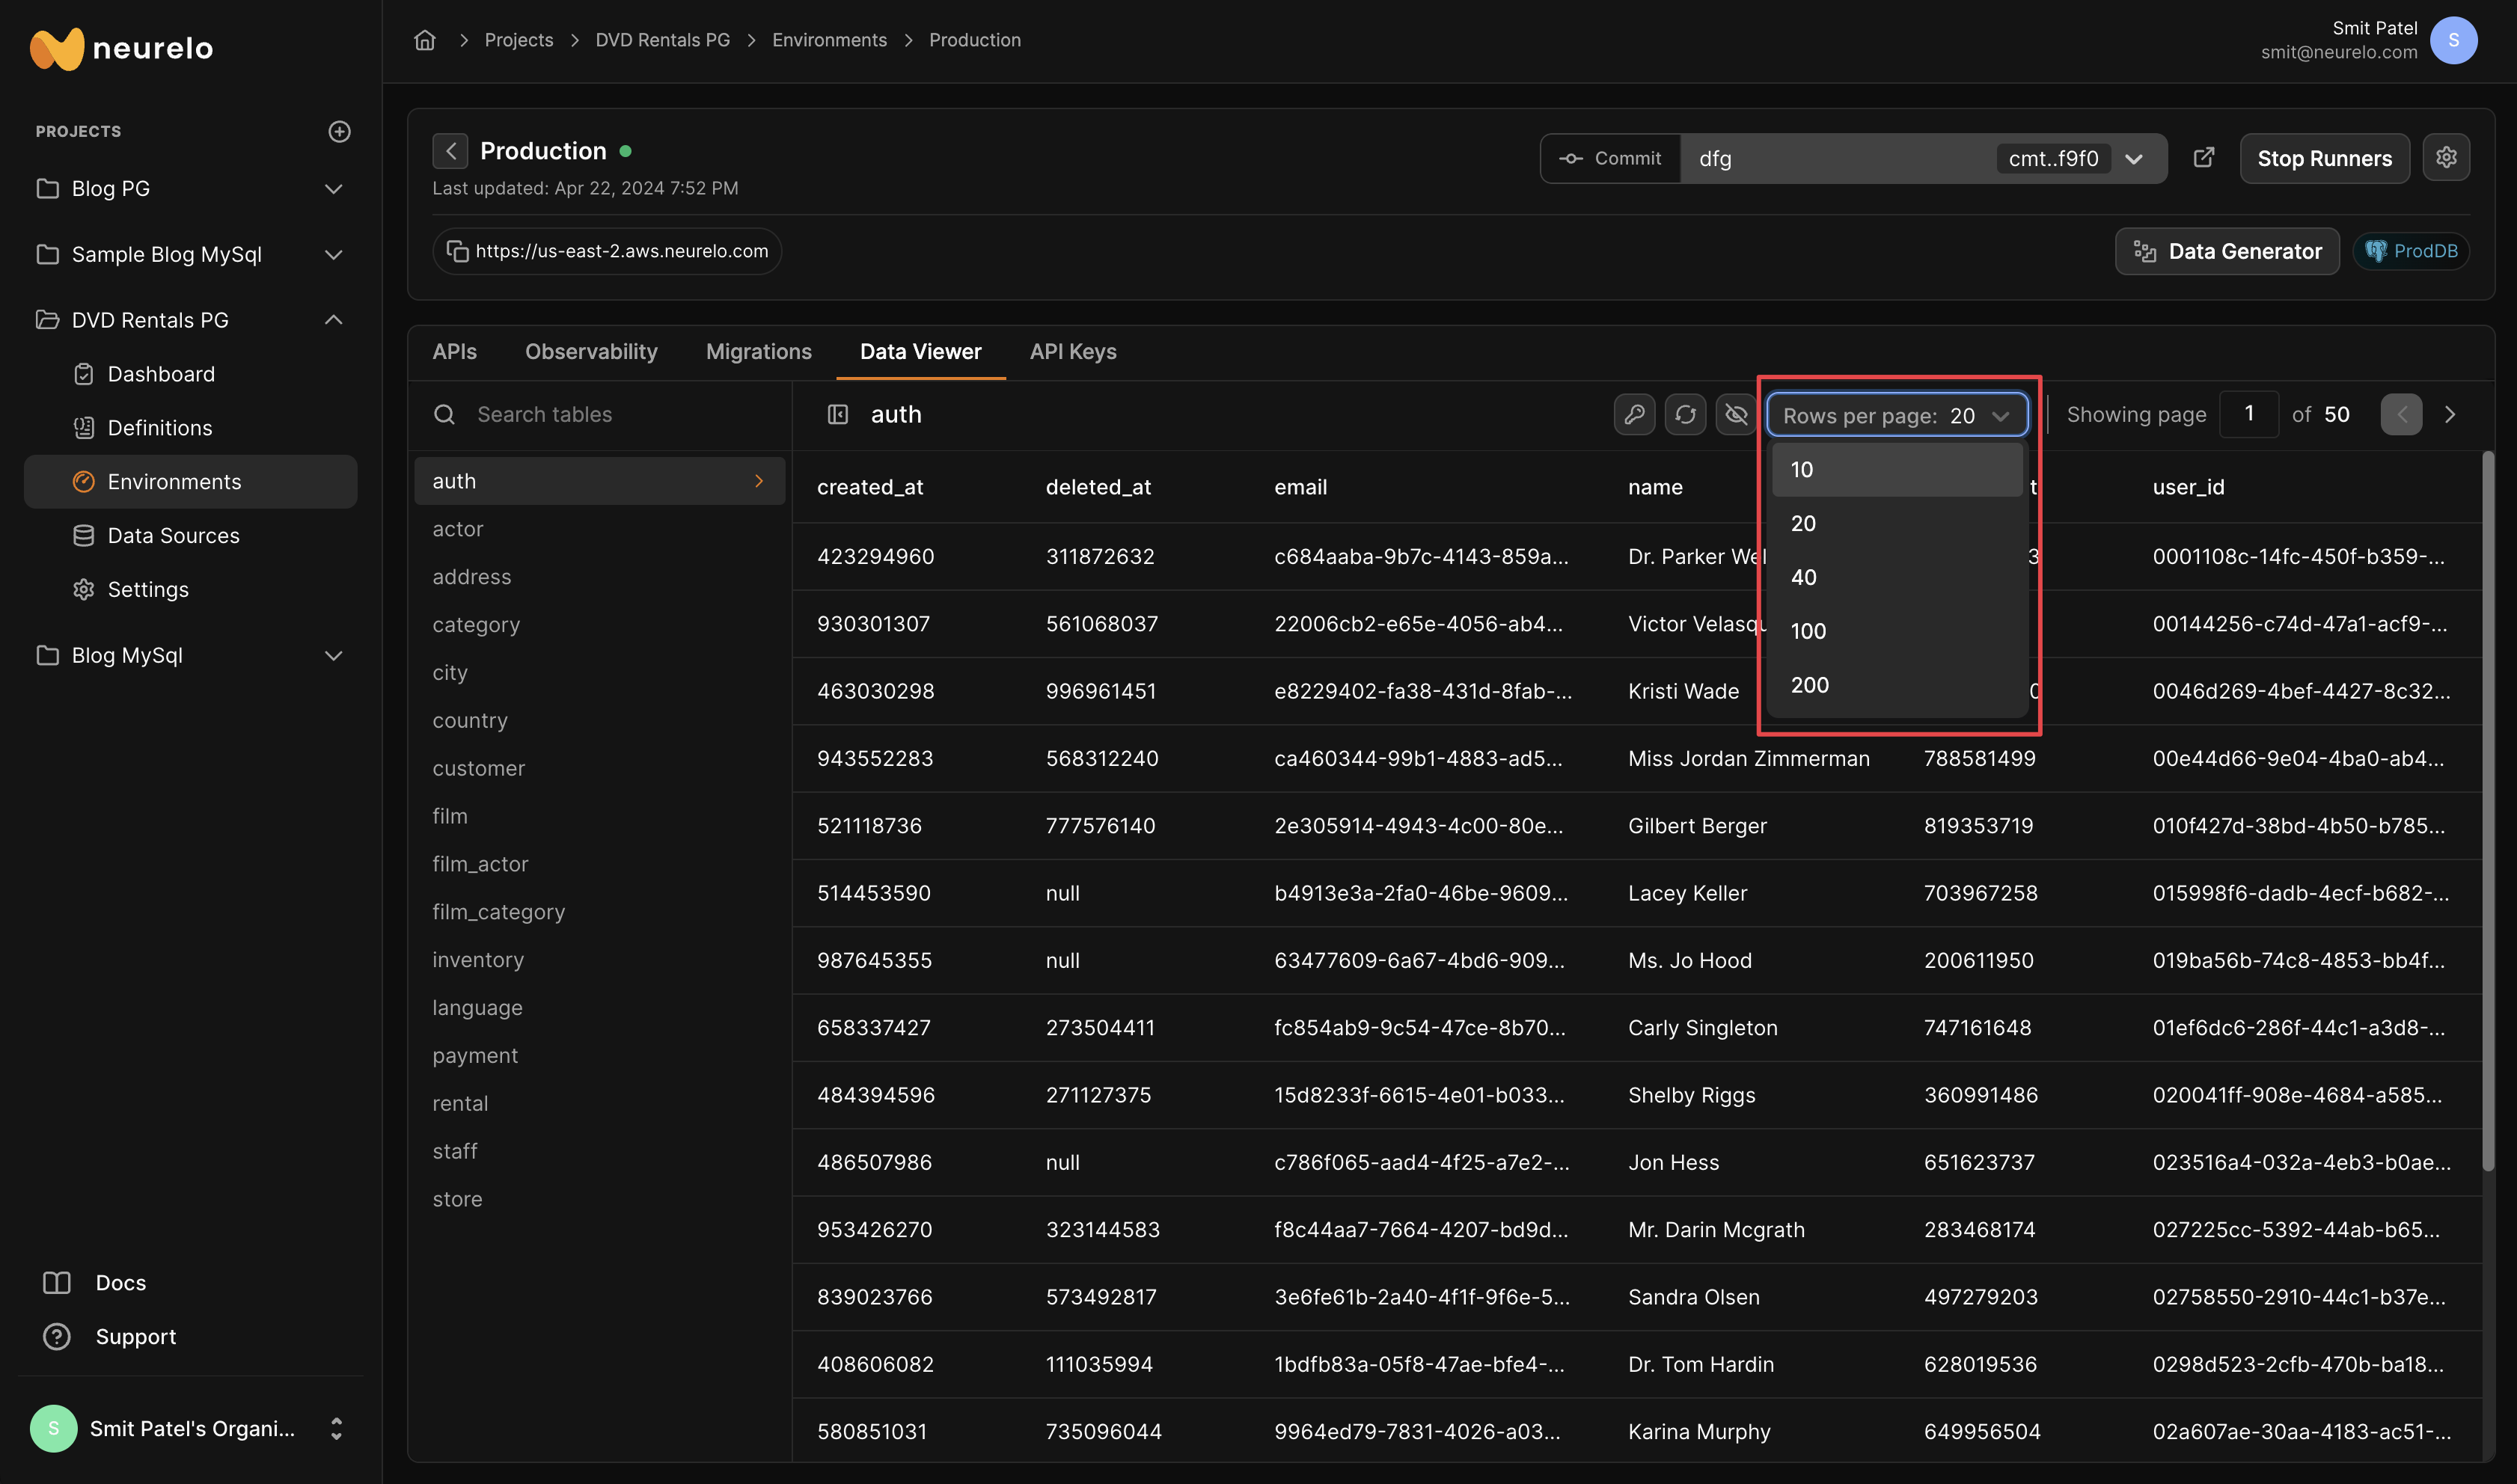This screenshot has height=1484, width=2517.
Task: Open environment in new window icon
Action: click(x=2204, y=158)
